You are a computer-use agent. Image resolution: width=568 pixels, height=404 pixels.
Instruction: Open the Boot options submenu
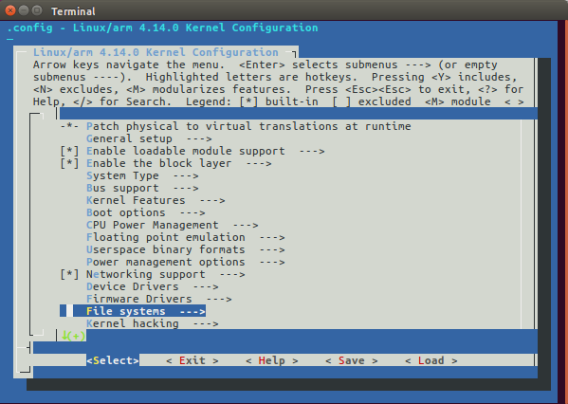click(146, 212)
